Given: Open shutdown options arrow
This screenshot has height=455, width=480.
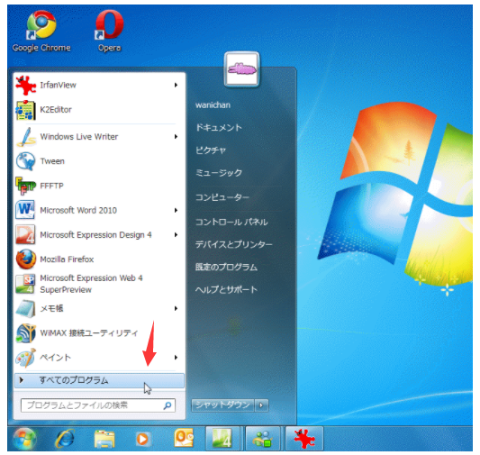Looking at the screenshot, I should 261,405.
